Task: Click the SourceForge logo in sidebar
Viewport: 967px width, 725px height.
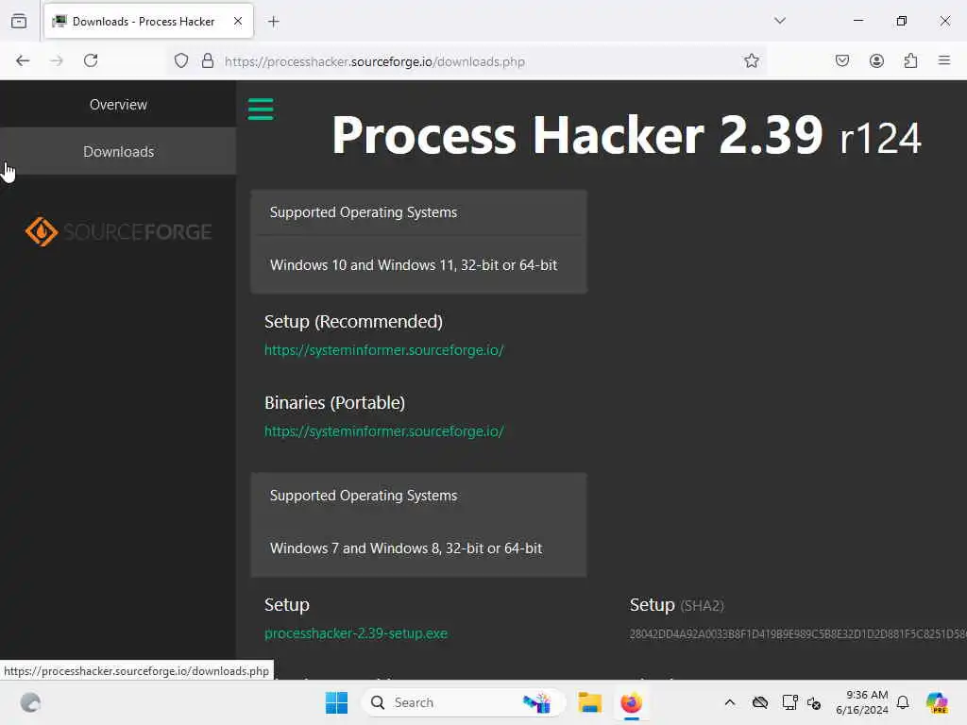Action: click(118, 232)
